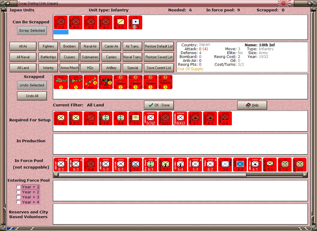Filter by Fighters
317x231 pixels.
click(x=48, y=46)
